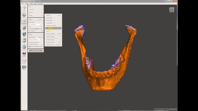This screenshot has height=111, width=198.
Task: Click the view cube in the viewport corner
Action: [172, 10]
